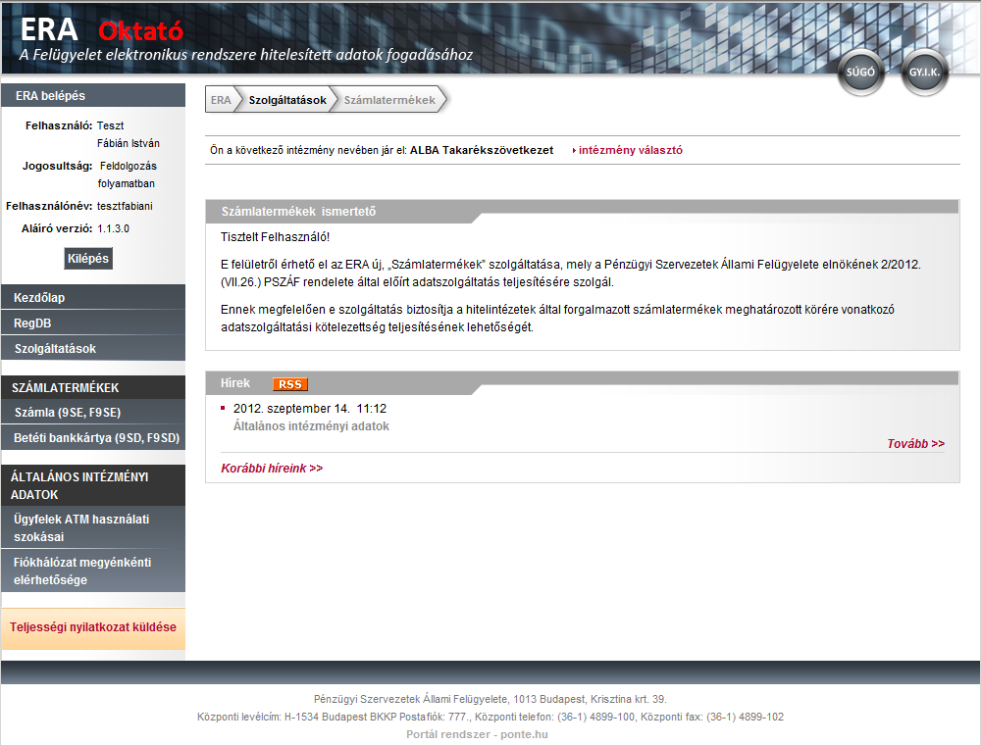This screenshot has width=981, height=745.
Task: Click ÁLTALÁNOS INTÉZMÉNYI ADATOK section header
Action: coord(93,485)
